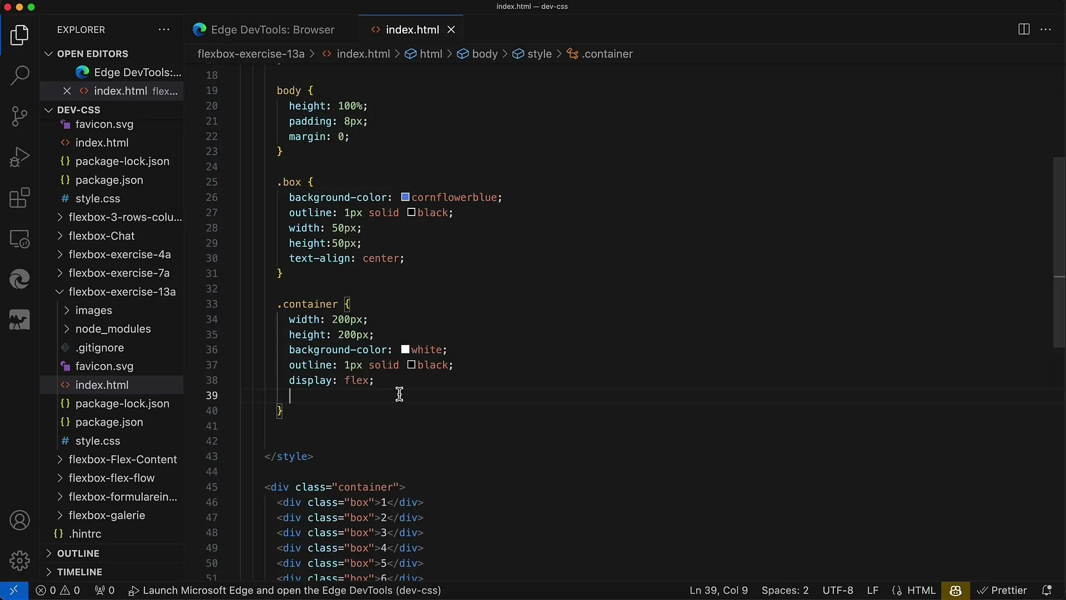Toggle the TIMELINE panel section
Viewport: 1066px width, 600px height.
point(79,572)
